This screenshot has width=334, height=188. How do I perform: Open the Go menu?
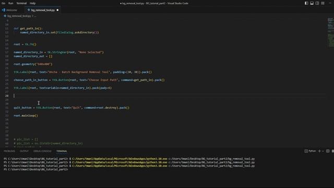coord(4,3)
